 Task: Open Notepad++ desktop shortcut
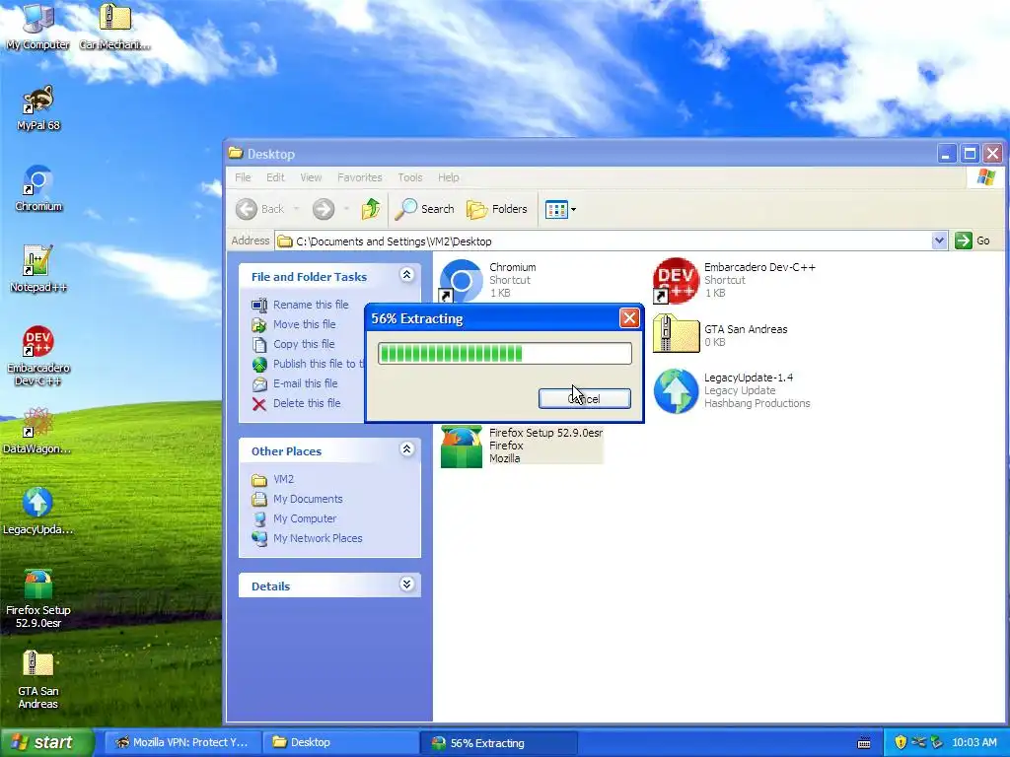click(38, 270)
